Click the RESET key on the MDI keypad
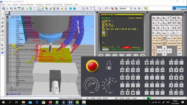The image size is (187, 105). pos(180,54)
